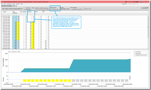Viewport: 151px width, 90px height.
Task: Select the 30/01/2022 00:00 interval row
Action: click(25, 16)
